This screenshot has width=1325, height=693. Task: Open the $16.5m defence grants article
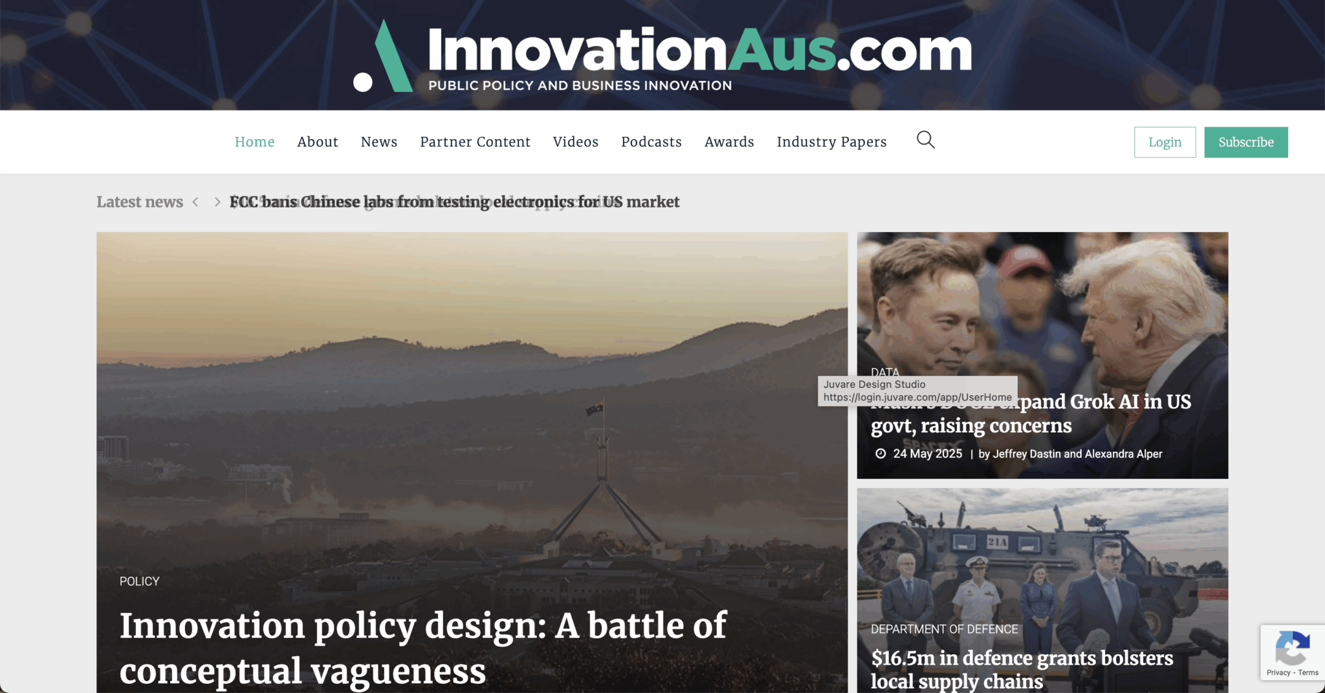[1022, 669]
